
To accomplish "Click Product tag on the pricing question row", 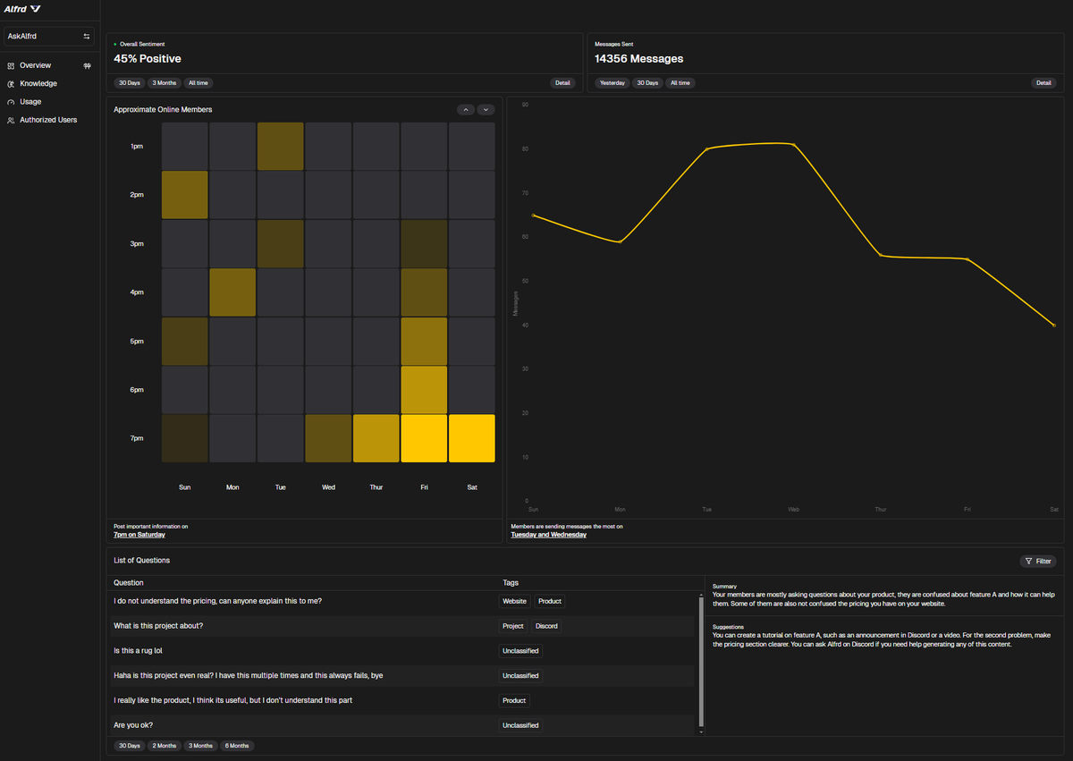I will [x=550, y=601].
